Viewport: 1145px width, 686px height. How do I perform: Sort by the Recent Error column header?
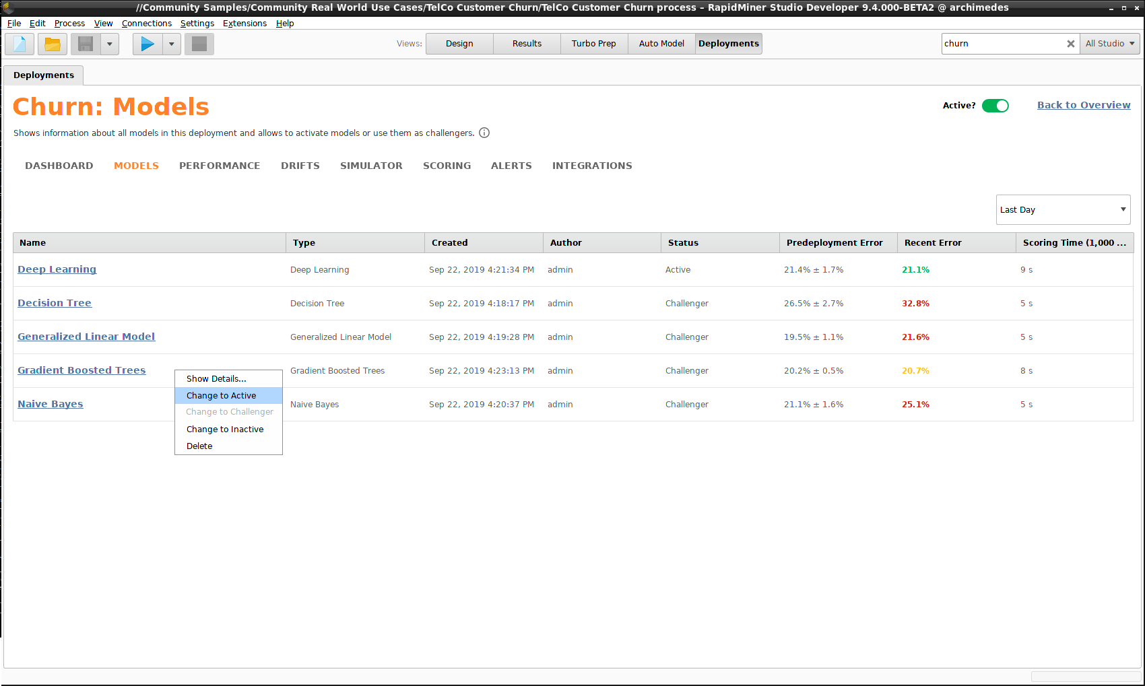coord(957,243)
